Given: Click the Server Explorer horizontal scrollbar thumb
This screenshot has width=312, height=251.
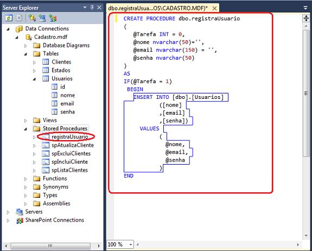Looking at the screenshot, I should 50,246.
